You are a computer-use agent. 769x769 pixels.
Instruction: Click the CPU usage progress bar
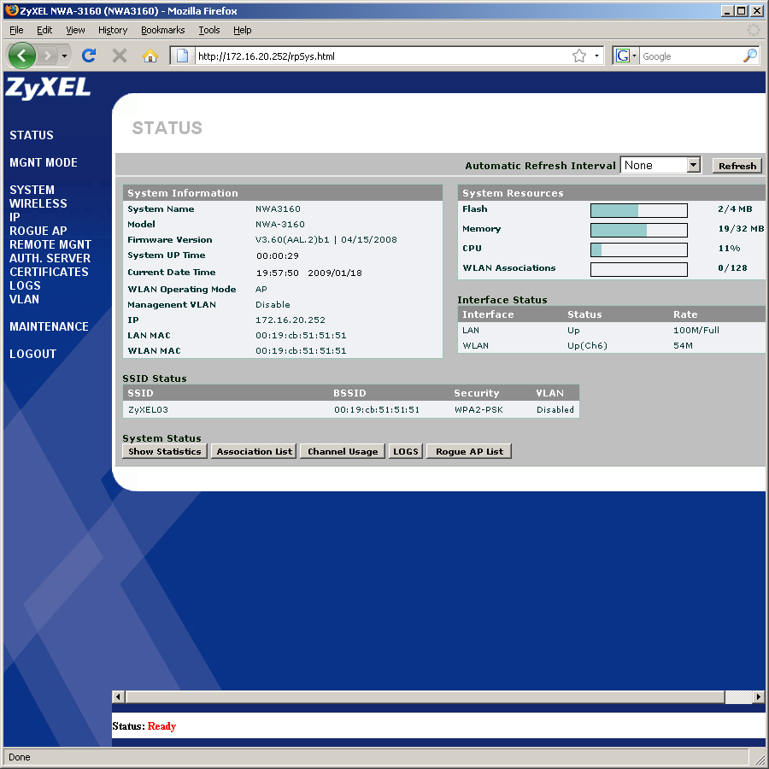(x=638, y=249)
